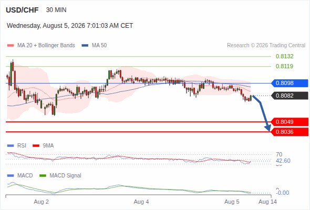The image size is (310, 210).
Task: Click the 9MA legend label
Action: tap(48, 146)
